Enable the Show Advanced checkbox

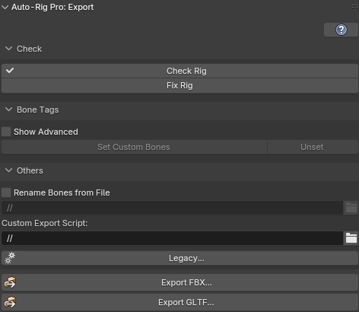click(x=6, y=132)
